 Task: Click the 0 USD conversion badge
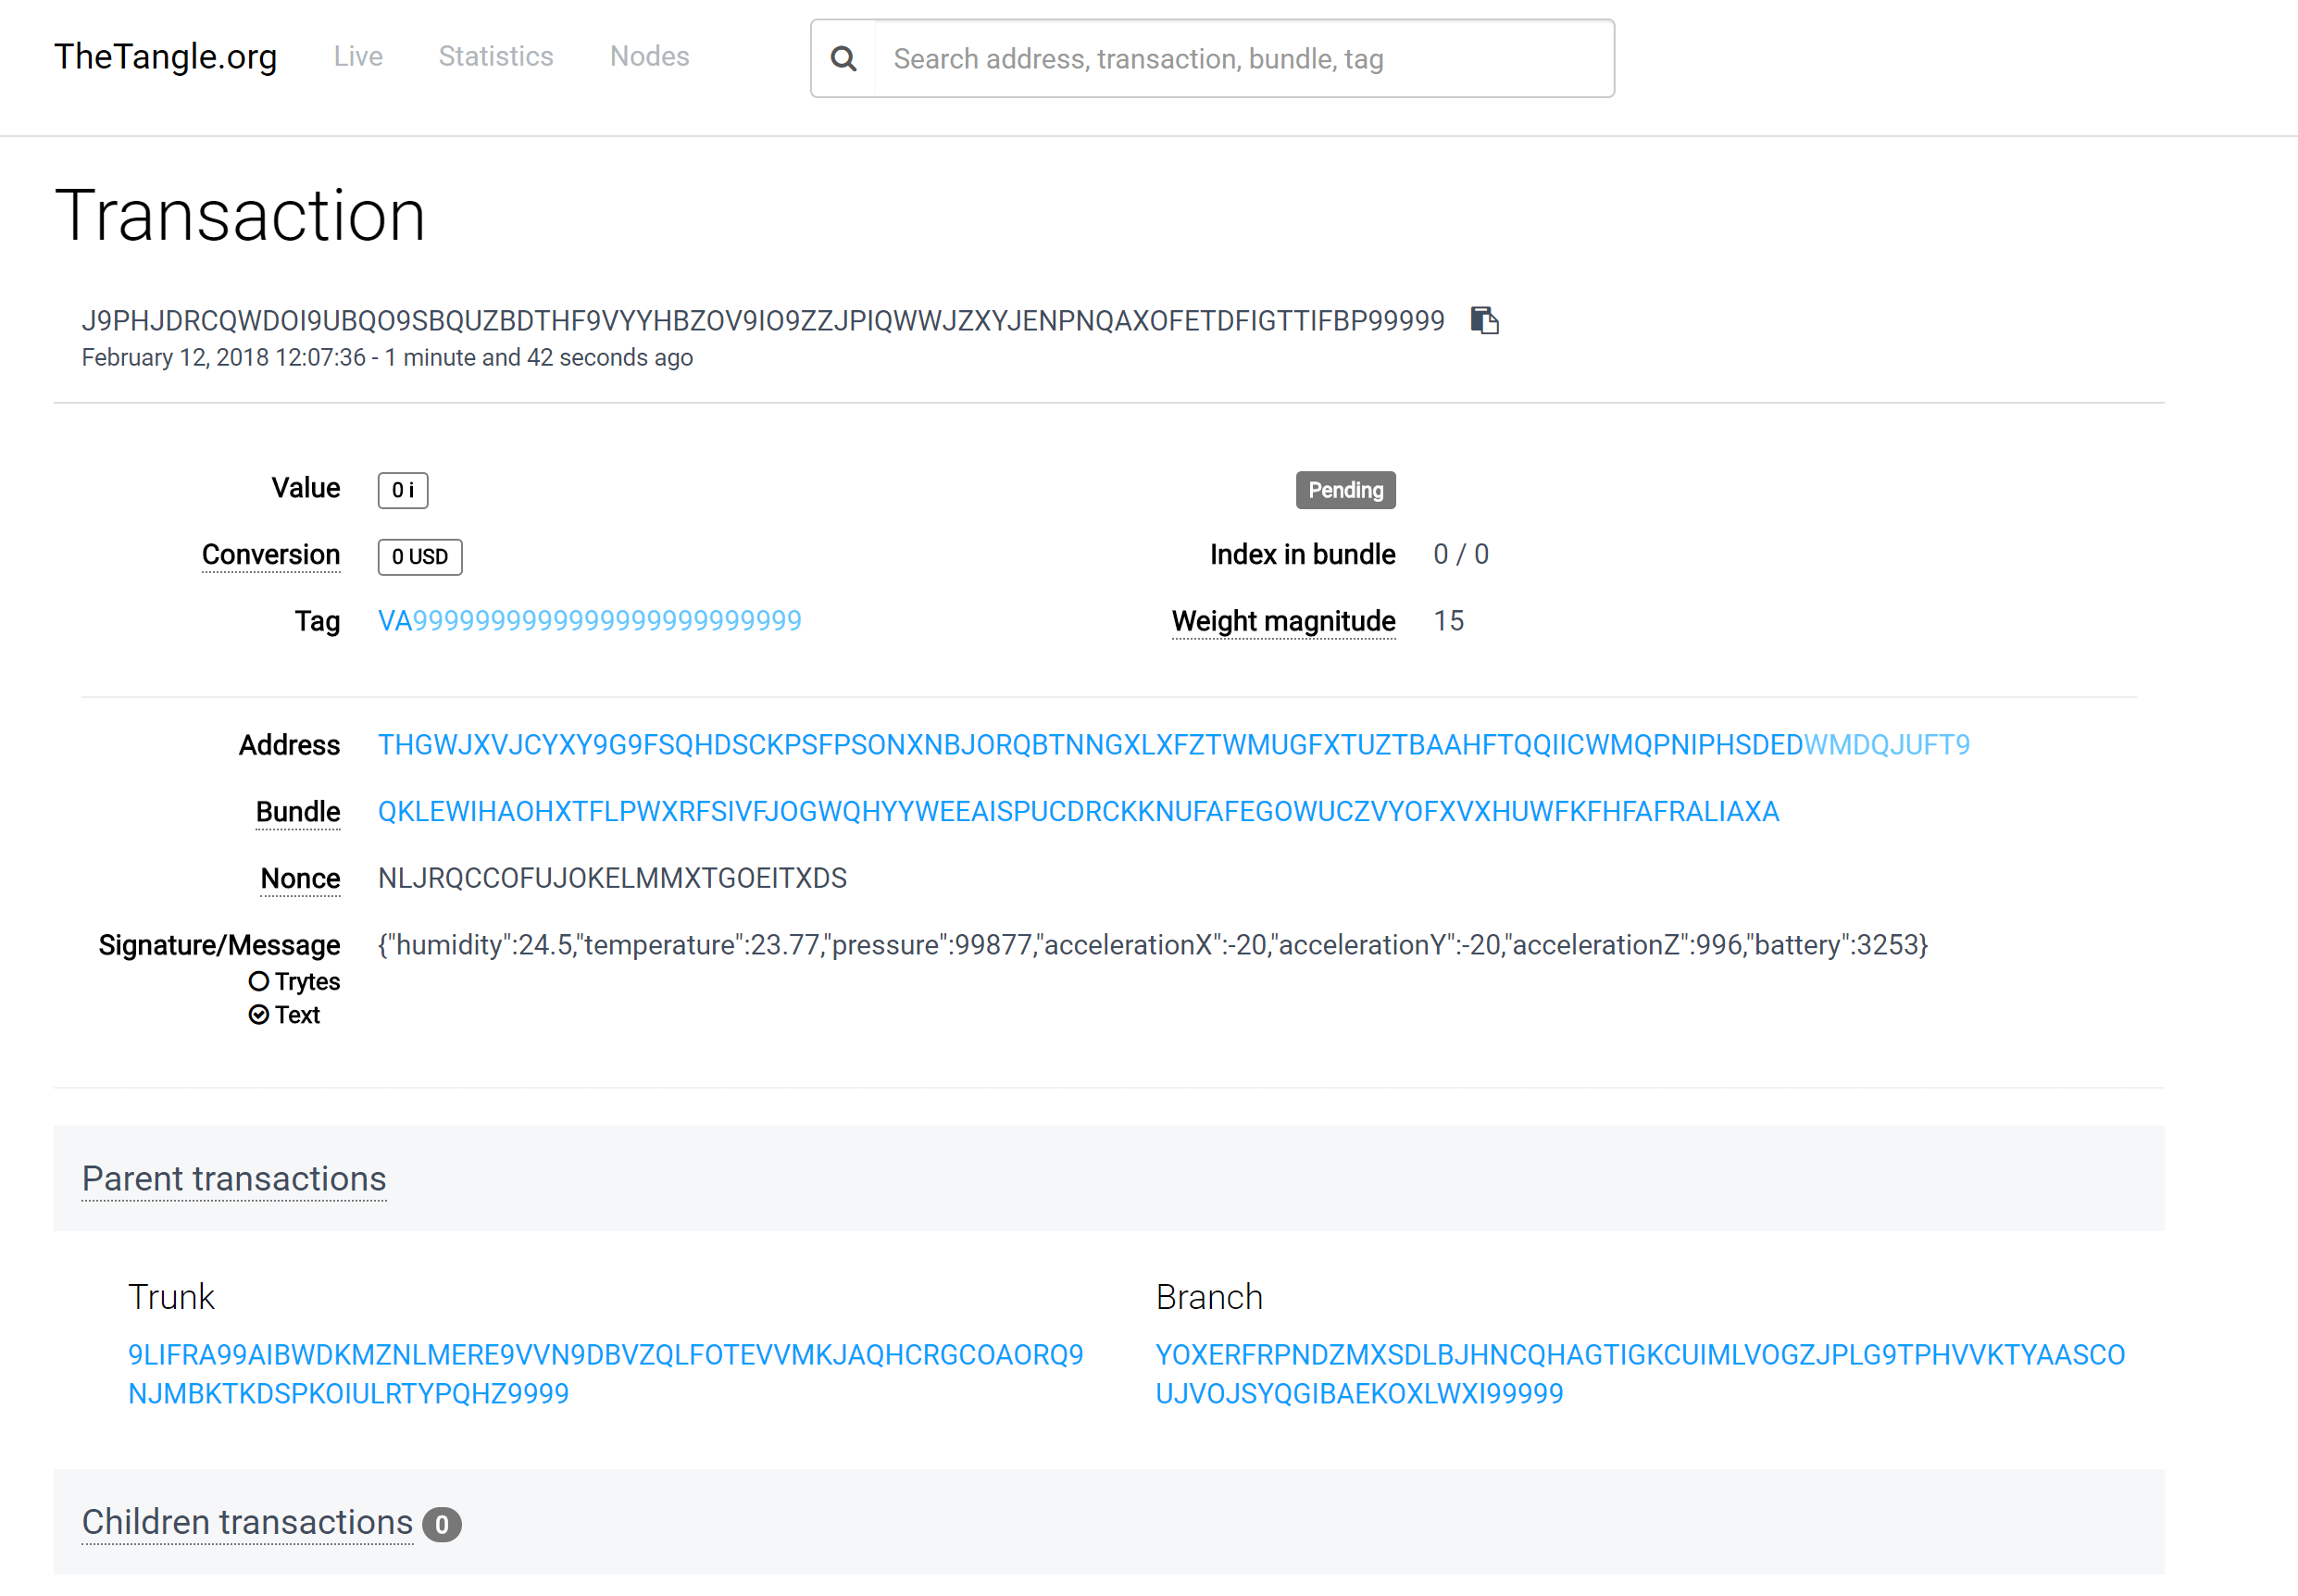tap(419, 557)
